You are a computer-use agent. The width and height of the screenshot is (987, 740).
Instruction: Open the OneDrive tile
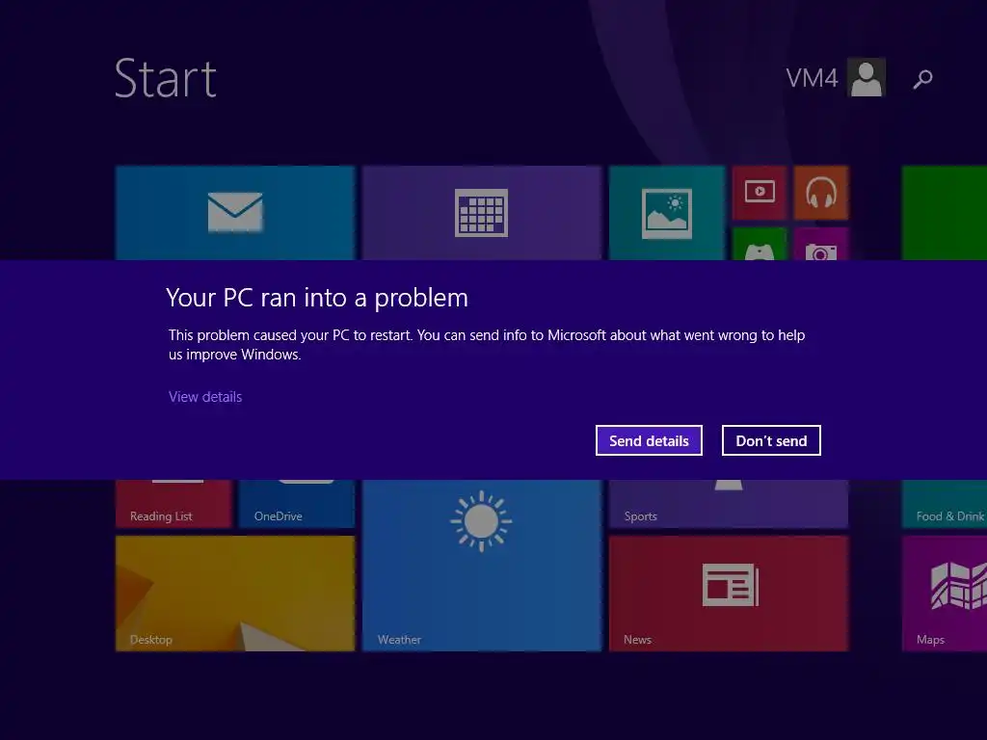tap(297, 503)
